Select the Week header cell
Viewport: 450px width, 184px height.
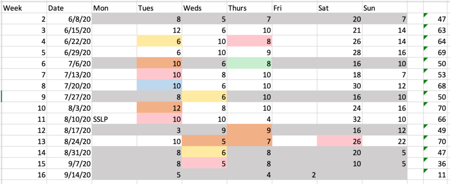coord(24,8)
